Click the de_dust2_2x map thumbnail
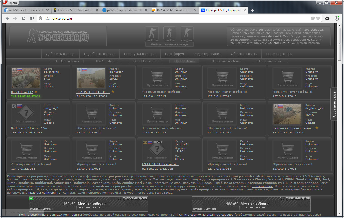Viewport: 344px width, 218px height. 287,115
